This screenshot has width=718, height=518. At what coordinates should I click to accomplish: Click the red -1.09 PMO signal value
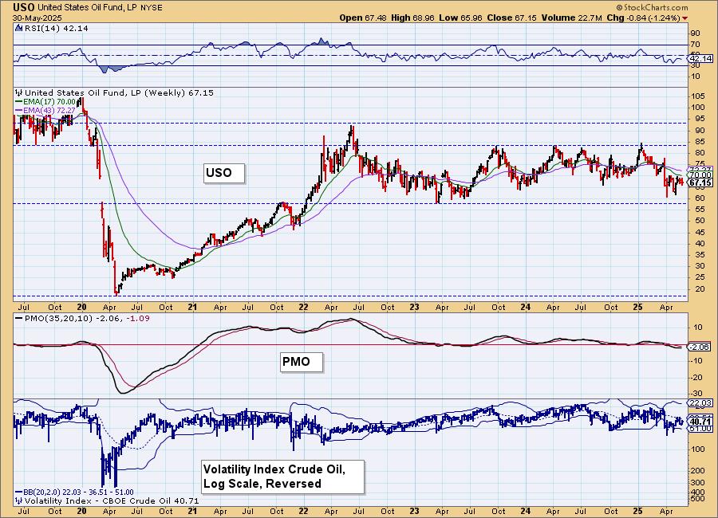(x=137, y=318)
